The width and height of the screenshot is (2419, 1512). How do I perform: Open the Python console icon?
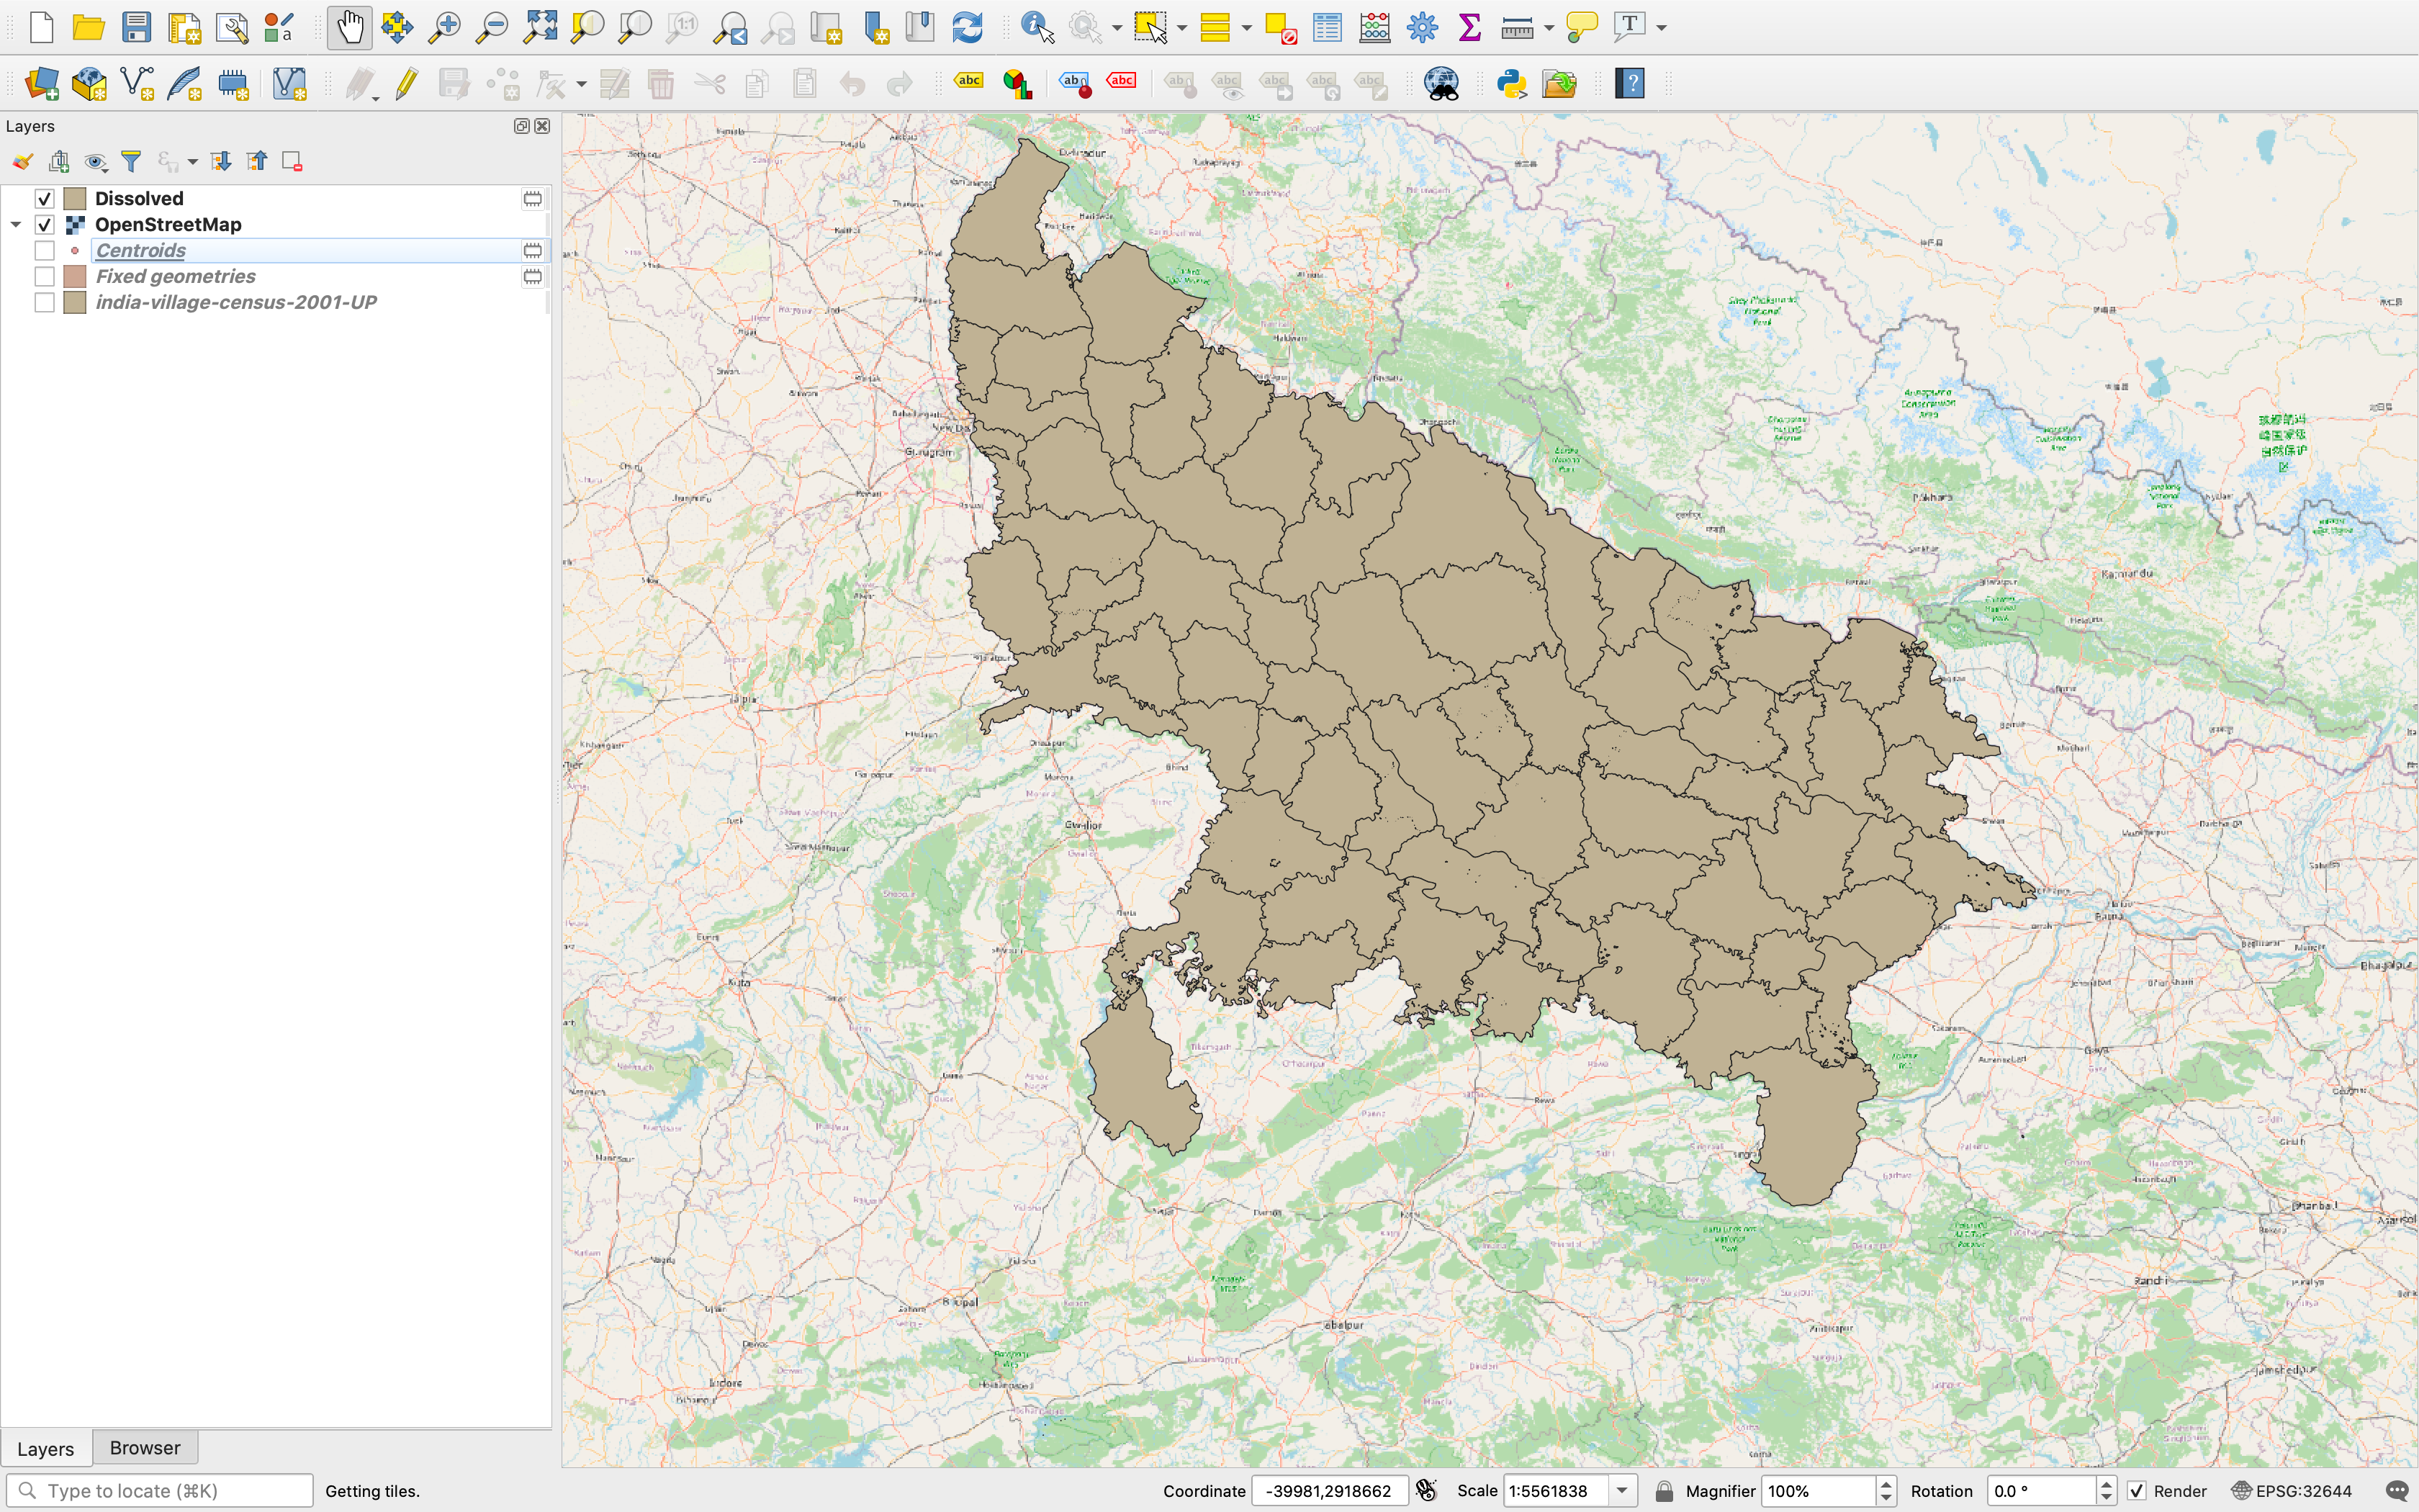pos(1511,83)
